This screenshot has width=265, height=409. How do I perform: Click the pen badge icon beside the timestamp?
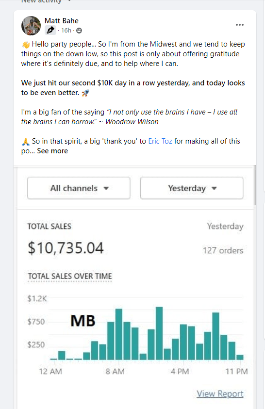(x=50, y=30)
